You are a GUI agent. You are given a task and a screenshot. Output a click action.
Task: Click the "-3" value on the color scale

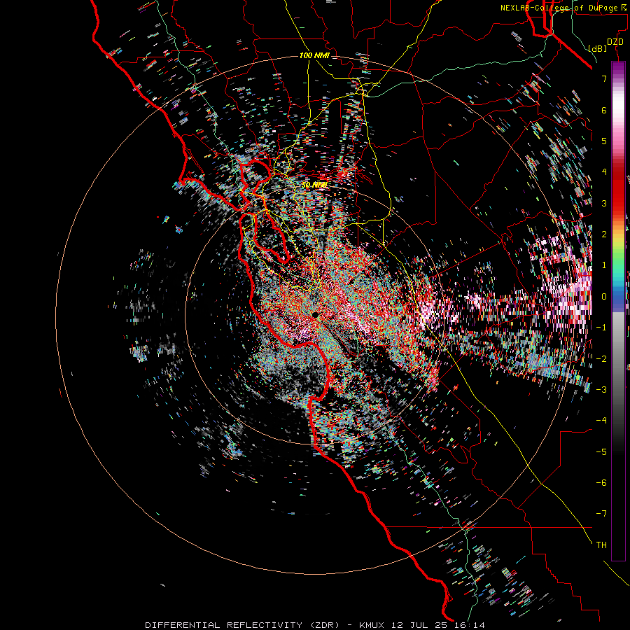pos(601,389)
